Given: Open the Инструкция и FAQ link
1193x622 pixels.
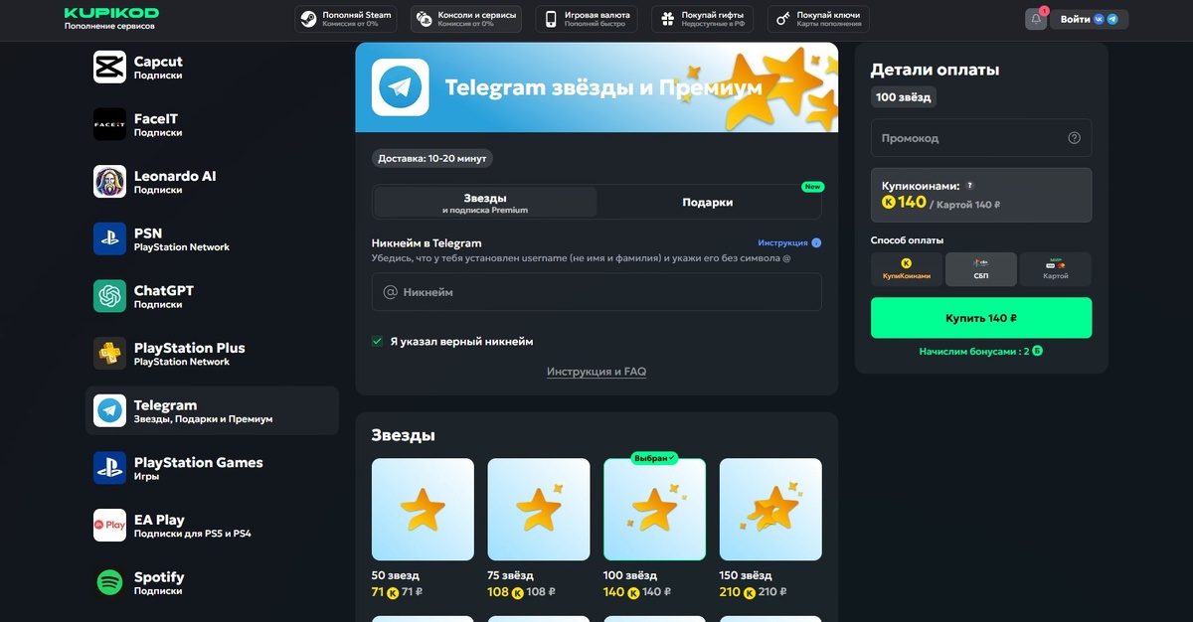Looking at the screenshot, I should point(596,372).
